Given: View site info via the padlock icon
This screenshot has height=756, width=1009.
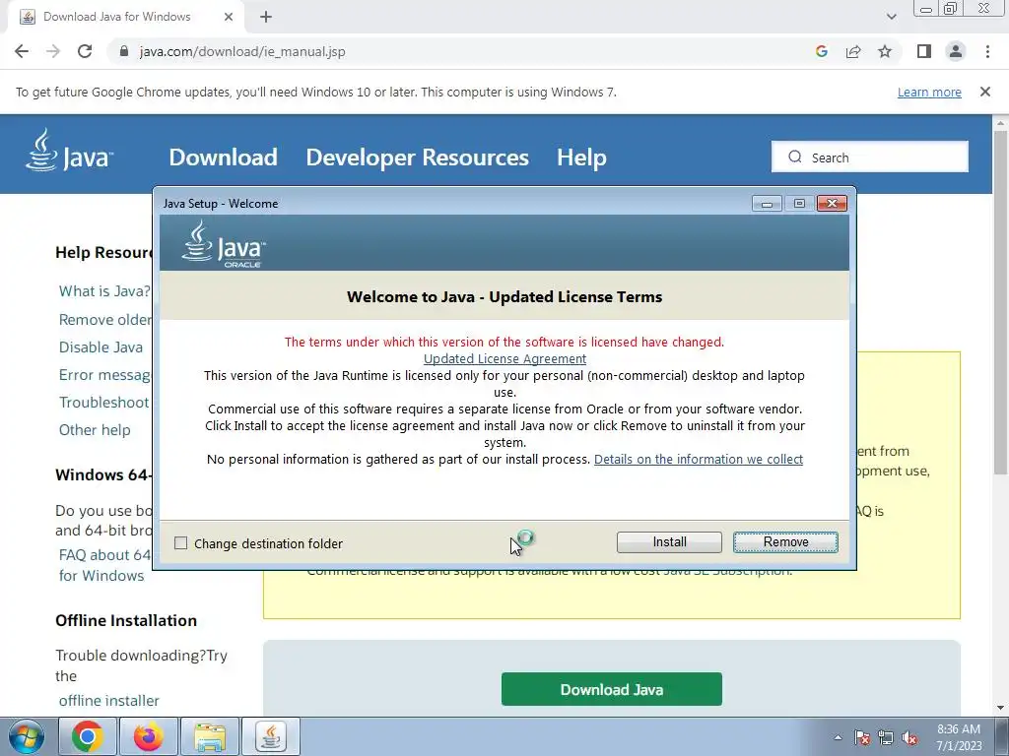Looking at the screenshot, I should click(125, 51).
